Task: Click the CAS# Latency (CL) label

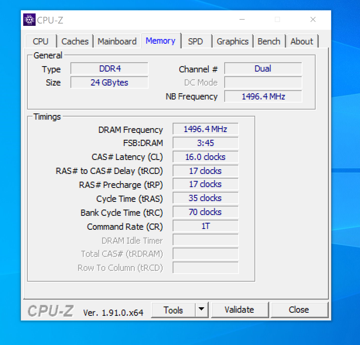Action: 127,157
